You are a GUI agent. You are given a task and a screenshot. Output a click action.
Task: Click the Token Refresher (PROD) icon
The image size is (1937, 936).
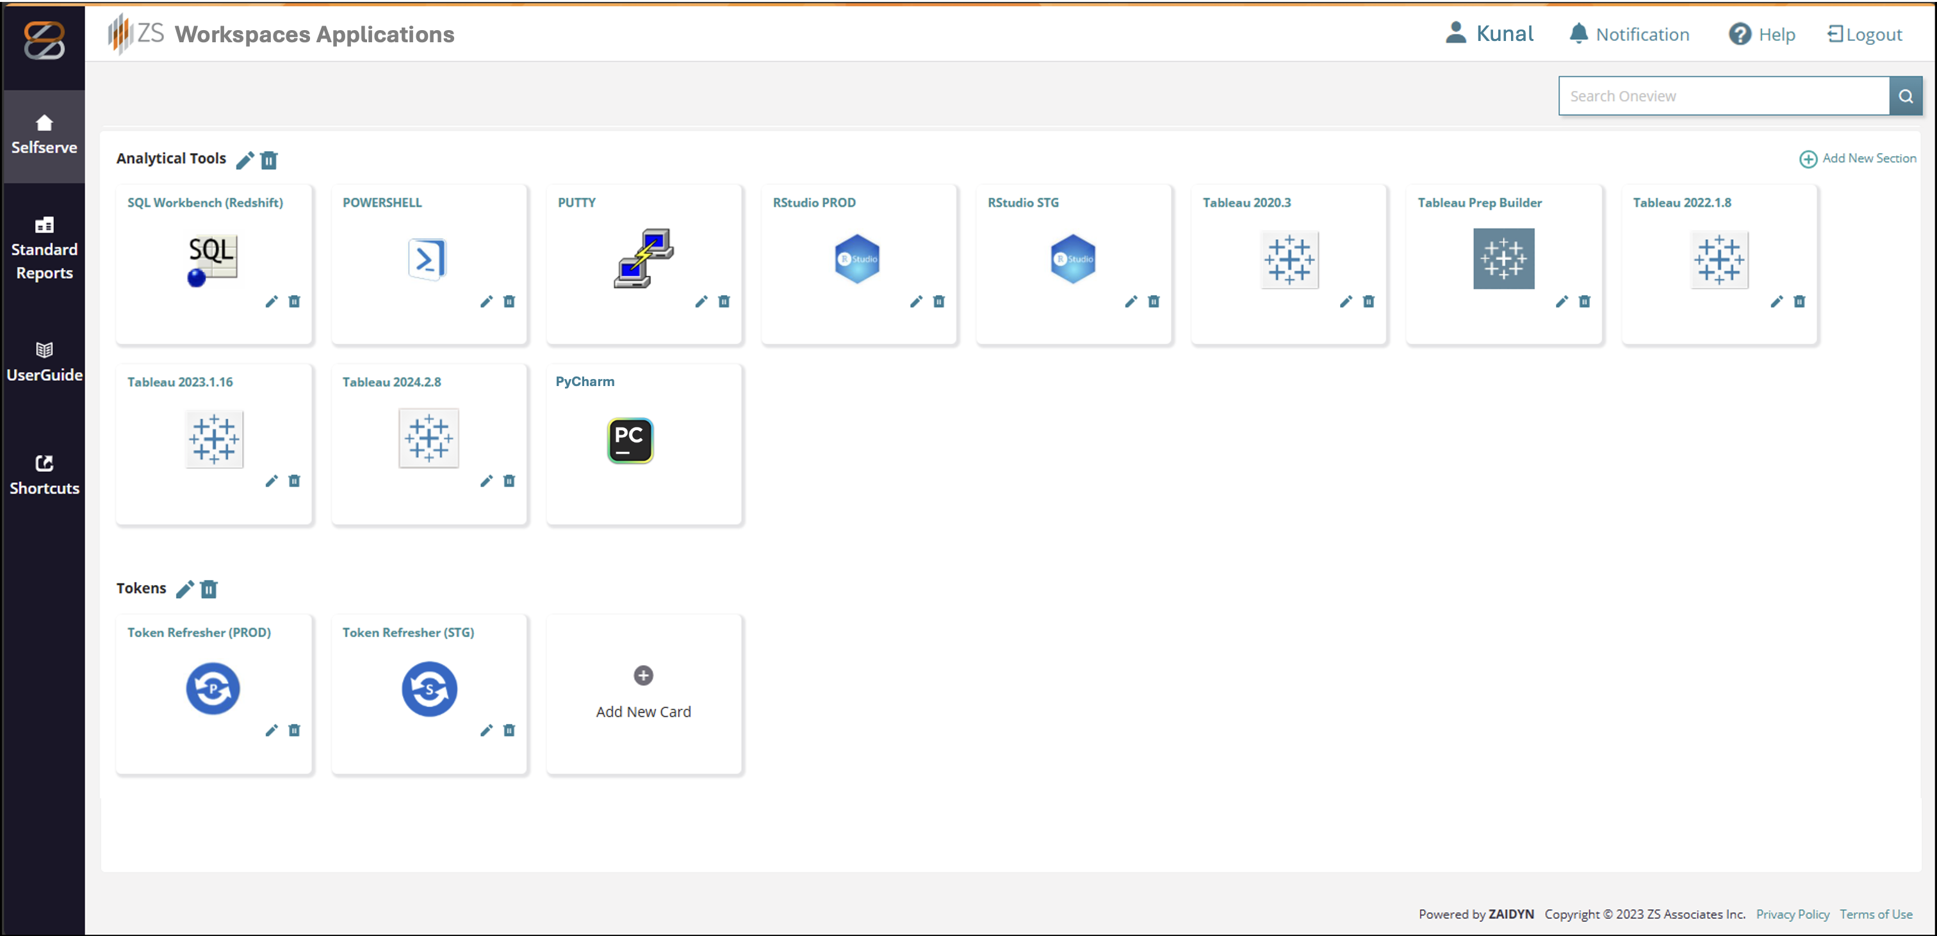213,688
